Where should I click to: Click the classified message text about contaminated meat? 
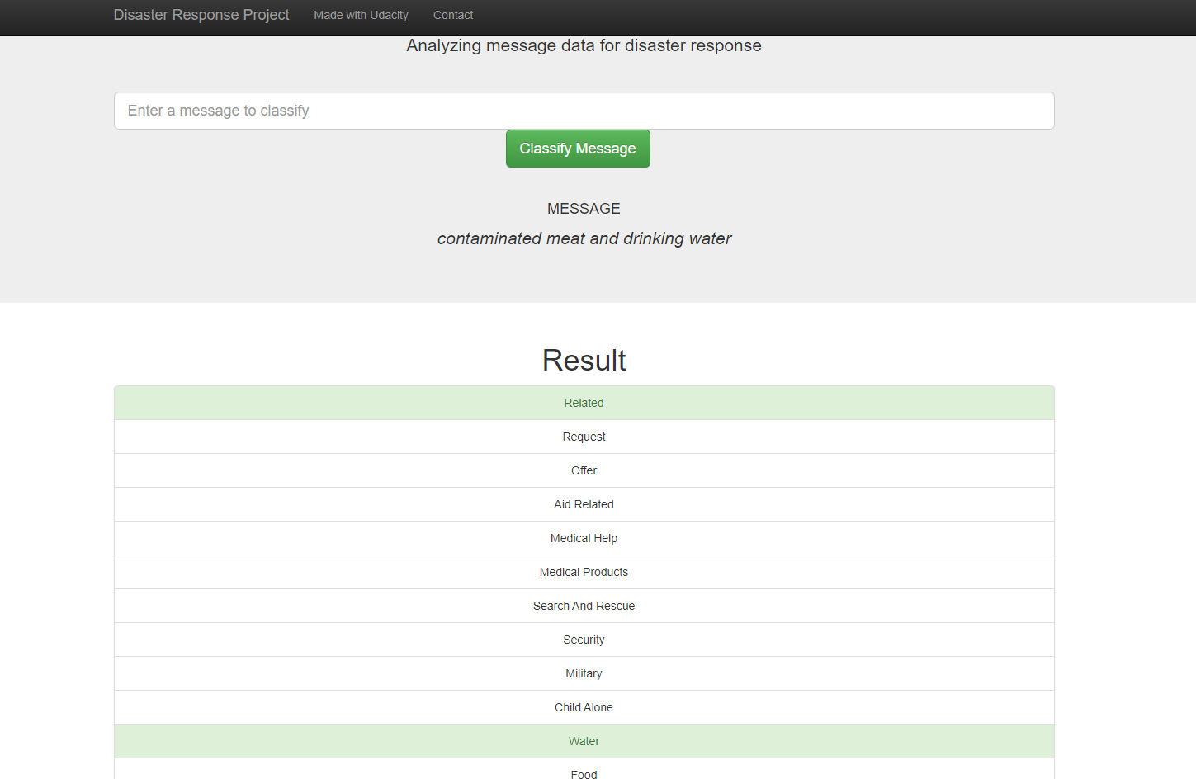pos(584,238)
